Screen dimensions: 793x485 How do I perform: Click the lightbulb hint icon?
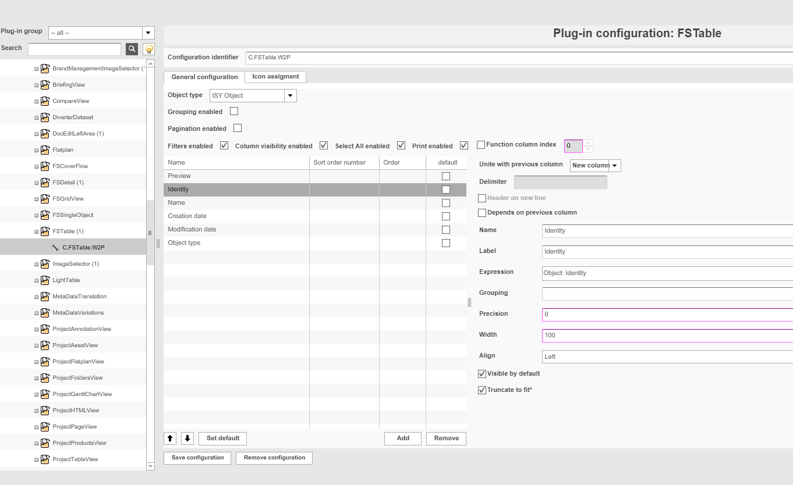coord(149,49)
